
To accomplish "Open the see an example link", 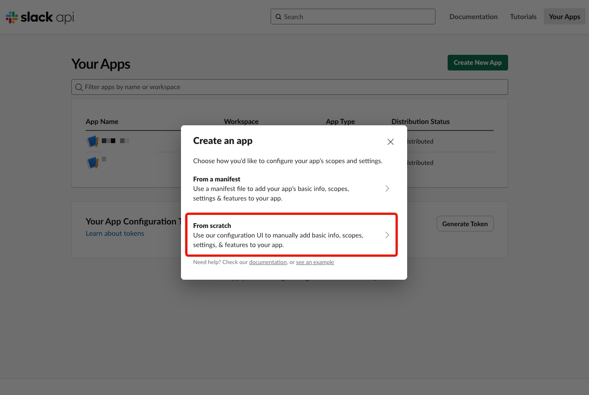I will (315, 262).
